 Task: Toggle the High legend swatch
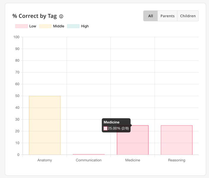point(73,26)
